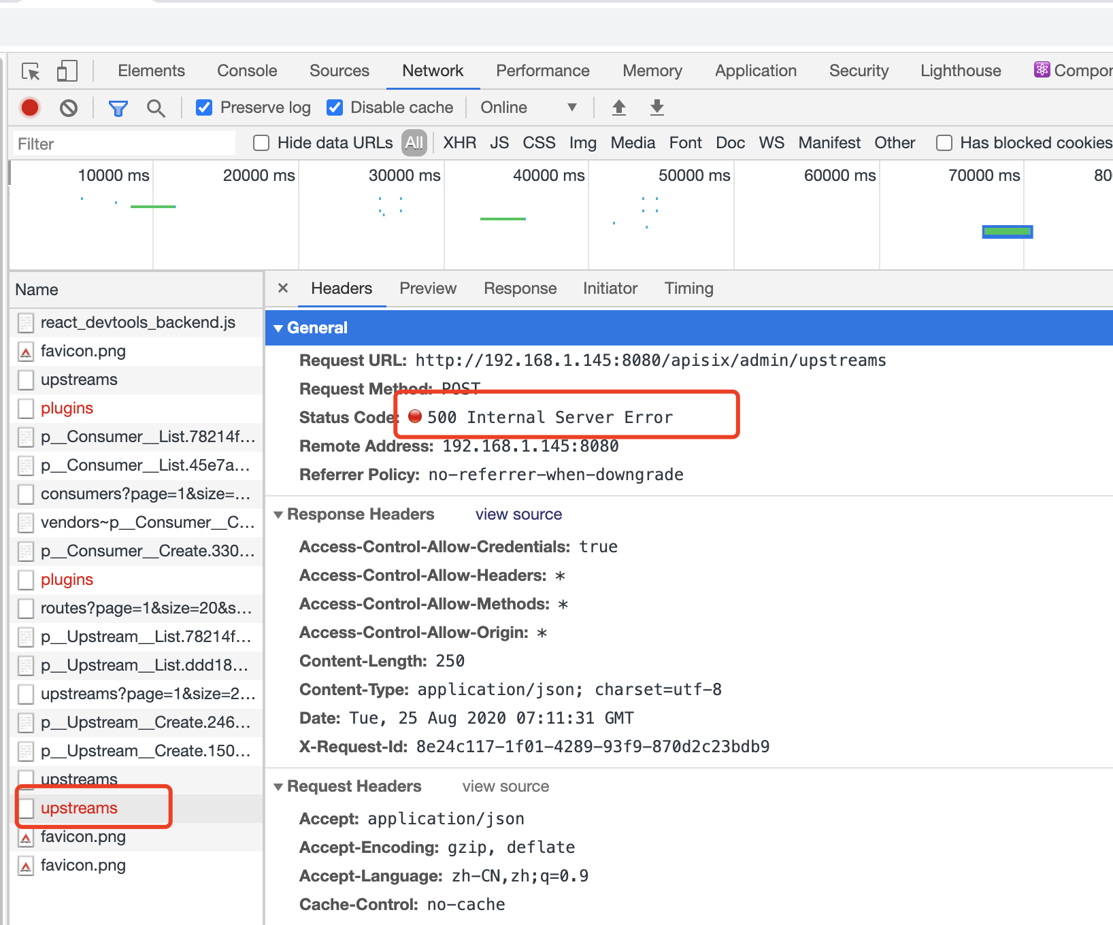Toggle the device toolbar icon
Viewport: 1113px width, 925px height.
67,71
